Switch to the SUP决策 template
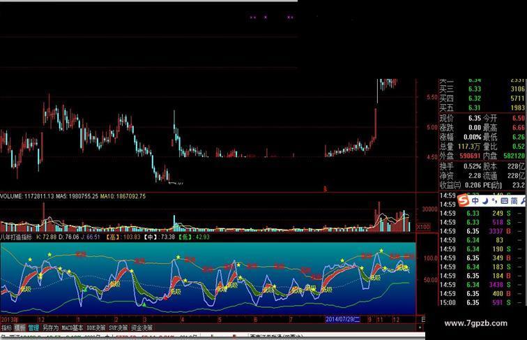 119,327
